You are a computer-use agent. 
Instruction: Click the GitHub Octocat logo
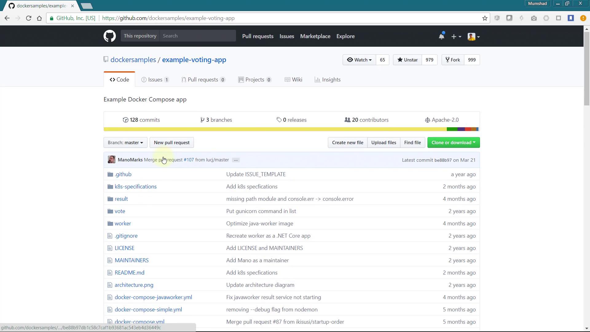coord(109,36)
